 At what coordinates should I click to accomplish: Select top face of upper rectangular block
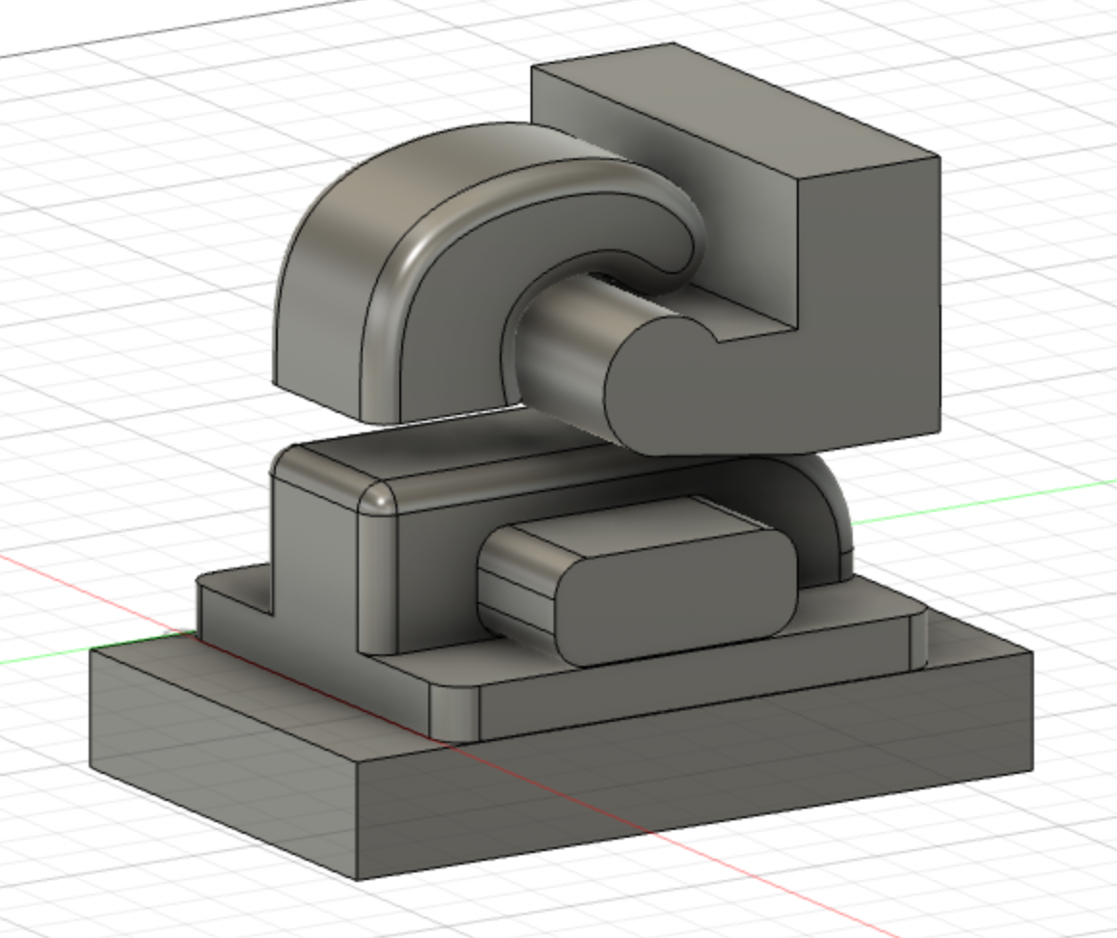734,110
